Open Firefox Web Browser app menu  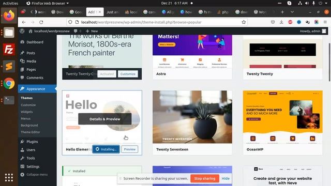[48, 3]
